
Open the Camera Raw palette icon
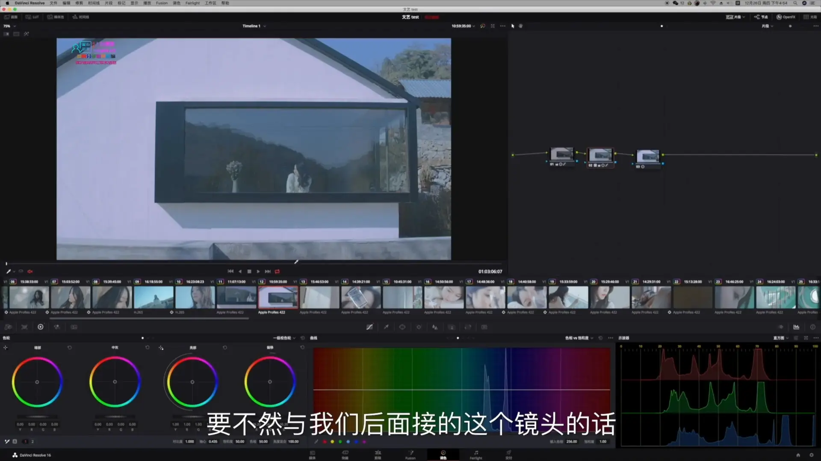tap(8, 327)
